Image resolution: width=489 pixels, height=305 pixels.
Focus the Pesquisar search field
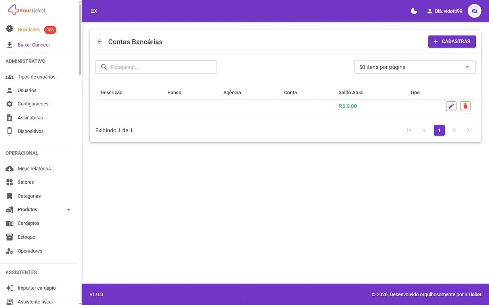coord(156,67)
